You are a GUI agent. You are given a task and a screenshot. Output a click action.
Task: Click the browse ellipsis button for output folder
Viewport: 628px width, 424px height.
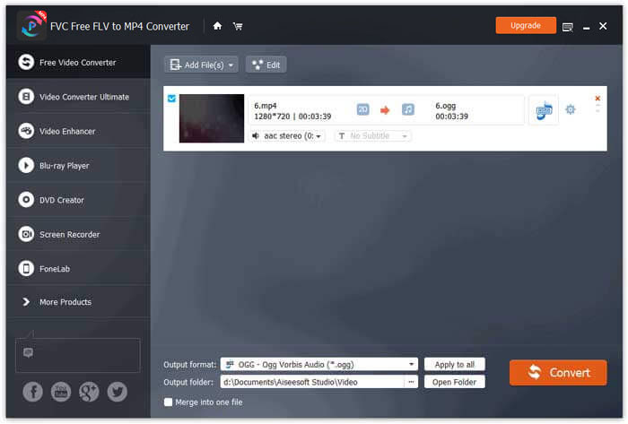[x=411, y=382]
